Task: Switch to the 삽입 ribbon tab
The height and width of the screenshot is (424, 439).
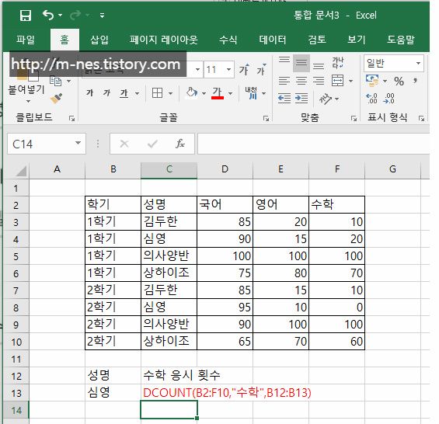Action: pos(99,40)
